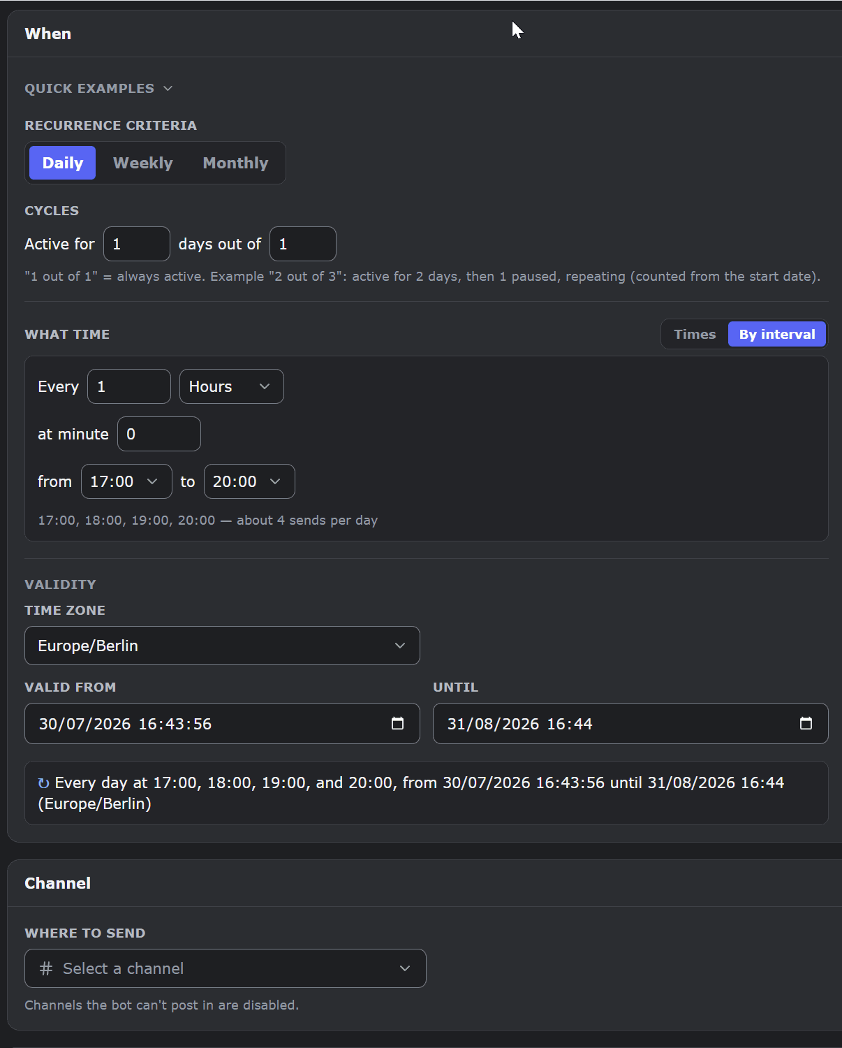Click the 'days out of' input field
Image resolution: width=842 pixels, height=1048 pixels.
(303, 244)
